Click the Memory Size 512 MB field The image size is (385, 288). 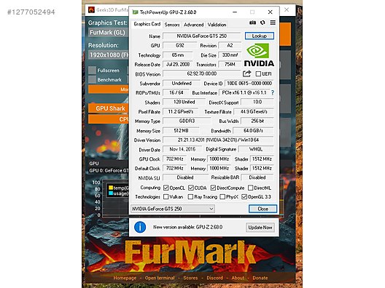pos(181,131)
